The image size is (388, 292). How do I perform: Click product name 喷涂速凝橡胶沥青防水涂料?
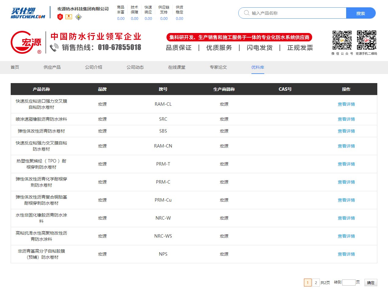tap(41, 119)
